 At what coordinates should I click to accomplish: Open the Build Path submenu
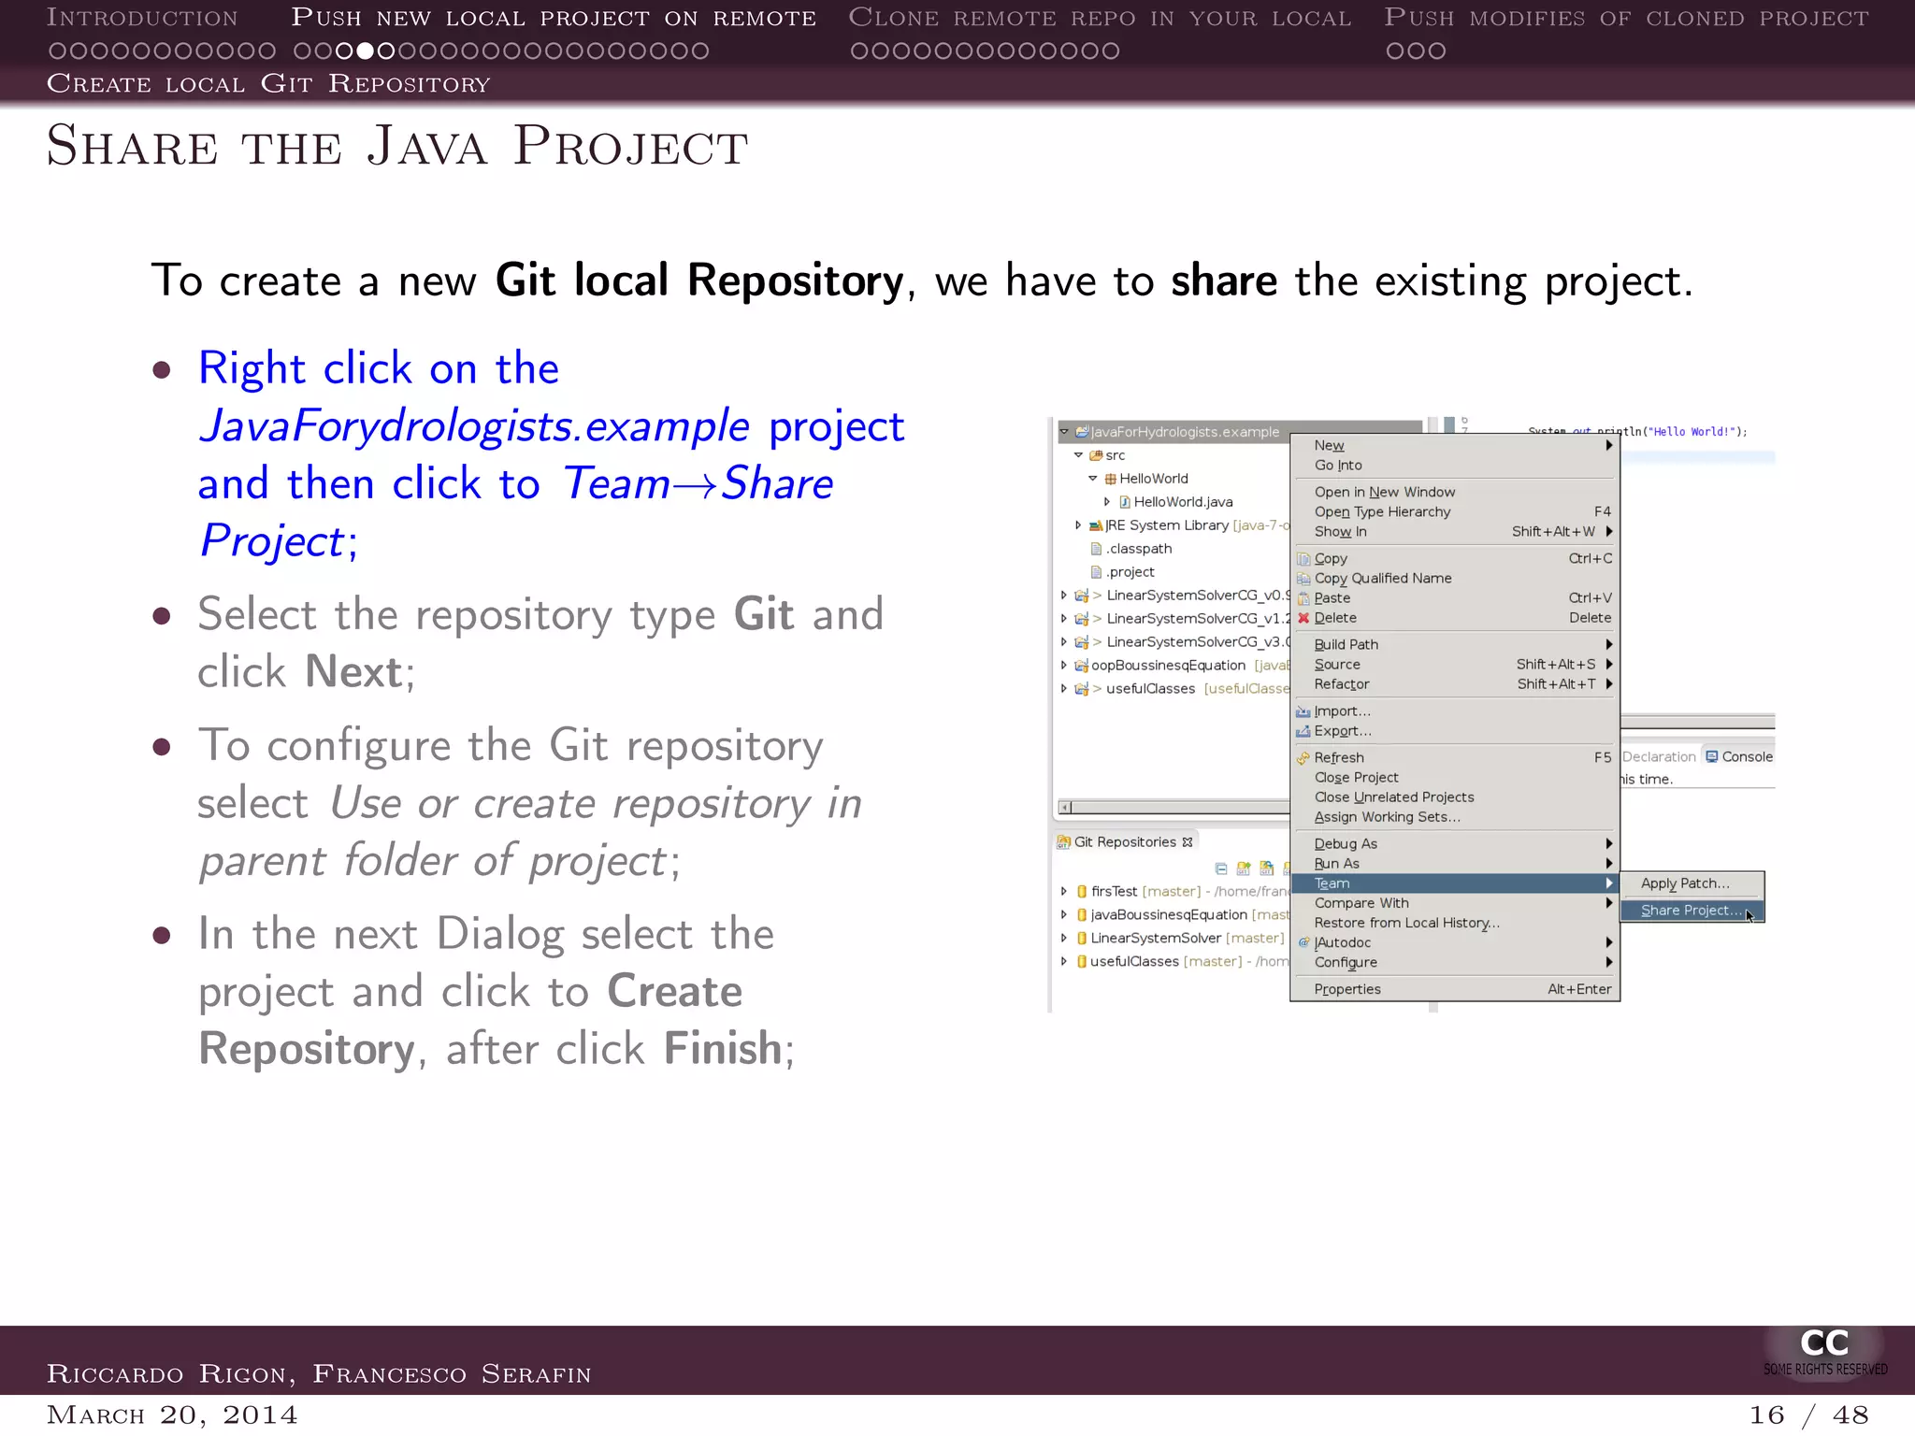coord(1455,645)
